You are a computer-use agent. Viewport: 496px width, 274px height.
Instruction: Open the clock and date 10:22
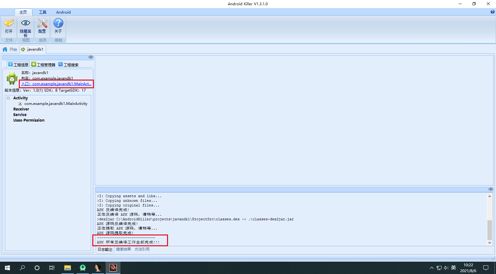pyautogui.click(x=468, y=268)
